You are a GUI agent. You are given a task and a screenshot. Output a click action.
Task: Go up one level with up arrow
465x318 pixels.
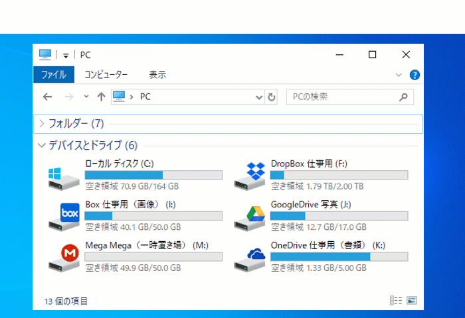click(x=101, y=97)
